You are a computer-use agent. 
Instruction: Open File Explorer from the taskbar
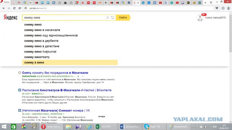point(69,127)
